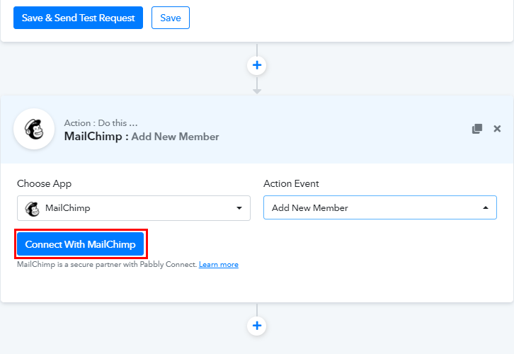Add step with upper plus icon
This screenshot has width=514, height=354.
257,65
